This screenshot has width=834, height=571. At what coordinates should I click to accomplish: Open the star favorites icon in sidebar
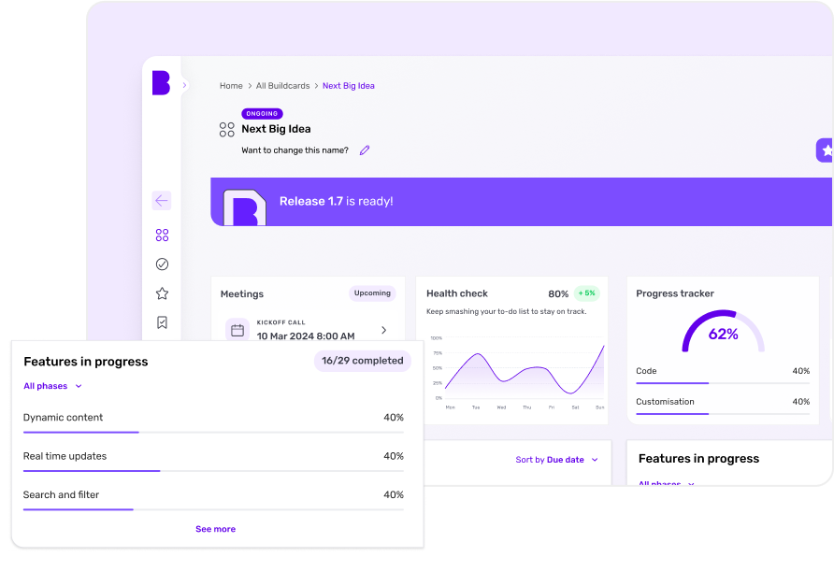[x=163, y=293]
